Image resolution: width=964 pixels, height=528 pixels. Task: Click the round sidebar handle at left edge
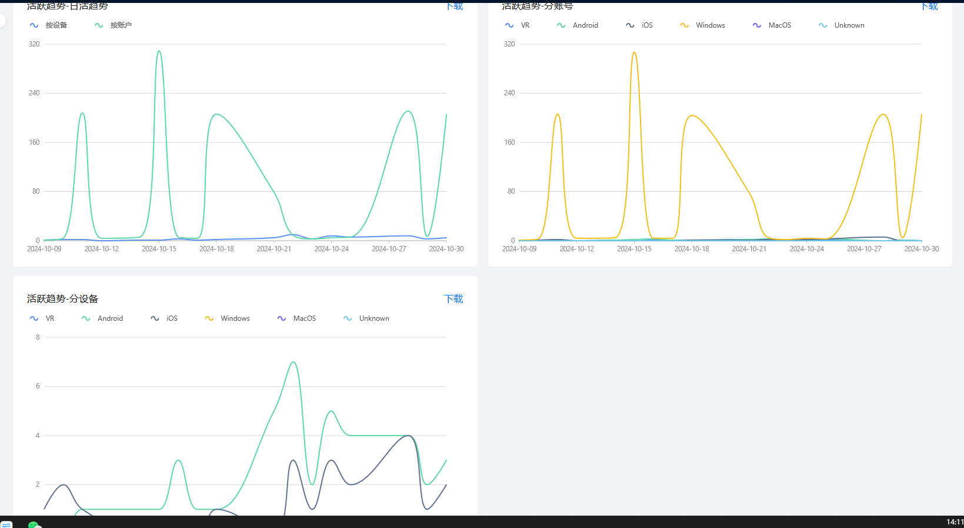(x=2, y=21)
